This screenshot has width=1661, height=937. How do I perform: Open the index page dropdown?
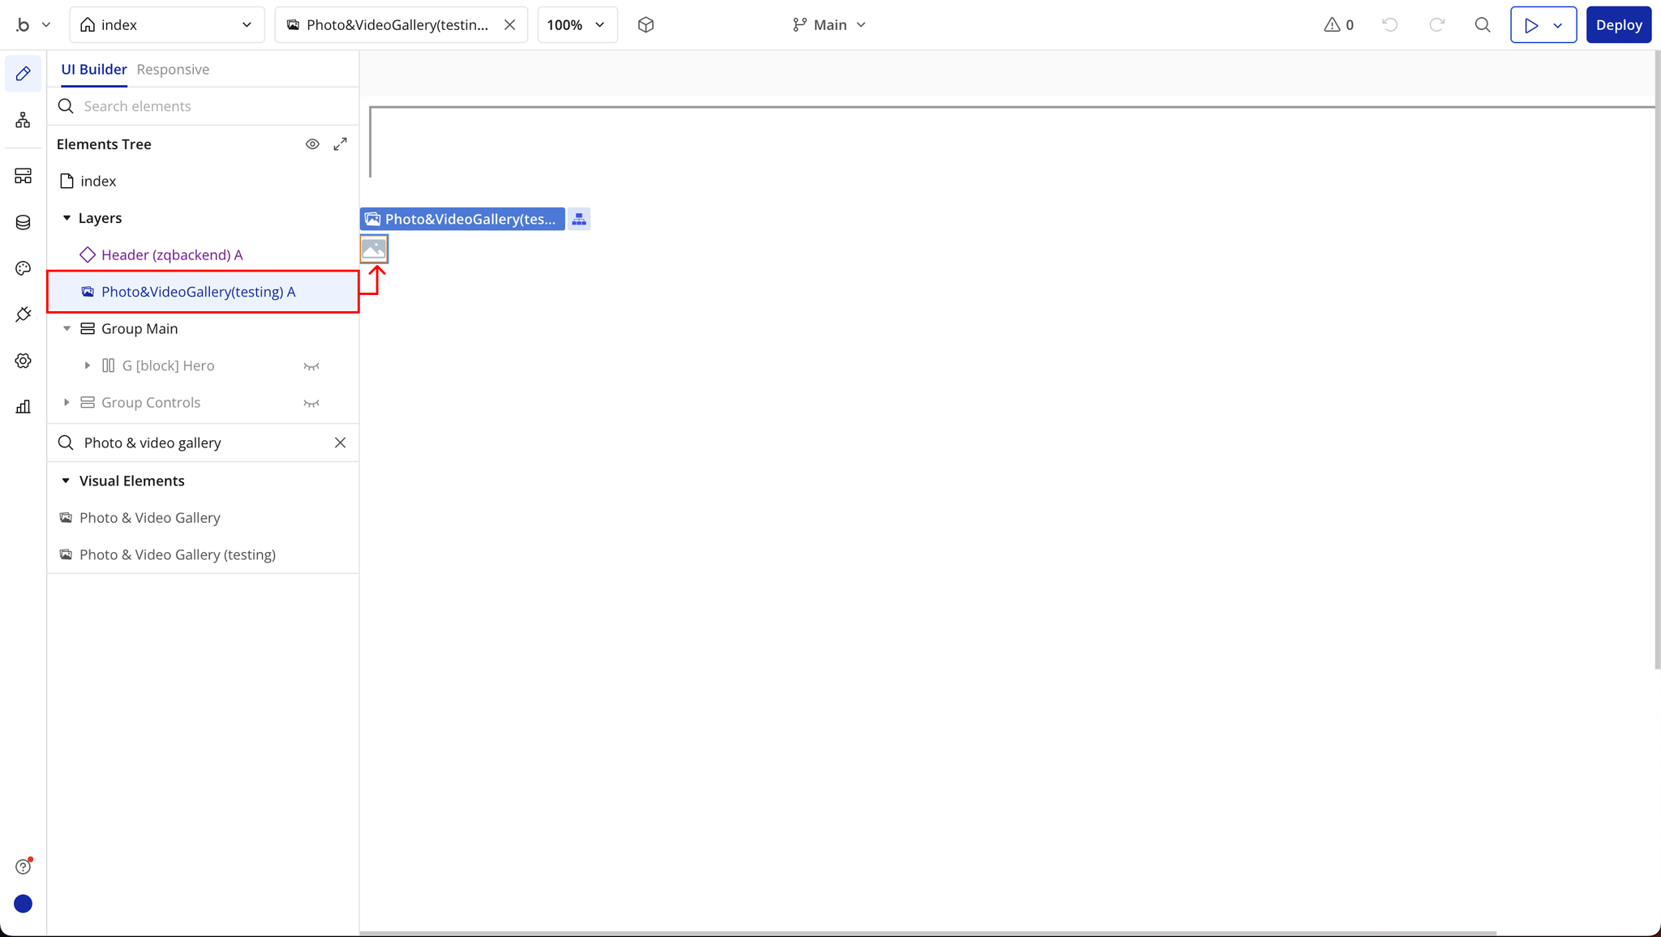tap(167, 25)
